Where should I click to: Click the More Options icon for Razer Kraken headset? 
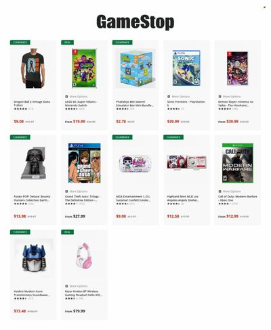(66, 286)
